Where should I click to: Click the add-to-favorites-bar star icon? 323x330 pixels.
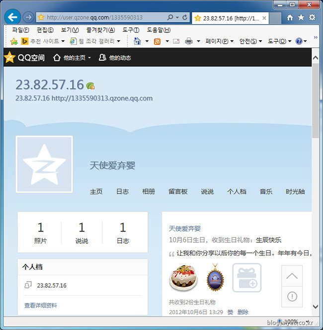coord(14,41)
